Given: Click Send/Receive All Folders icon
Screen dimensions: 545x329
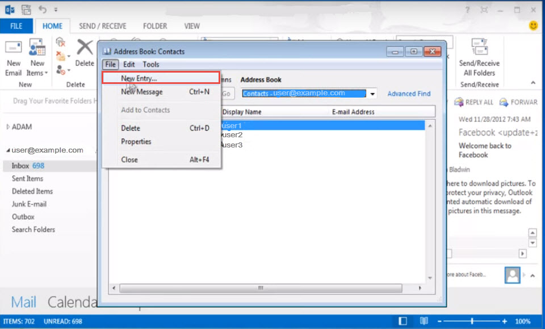Looking at the screenshot, I should click(x=479, y=48).
